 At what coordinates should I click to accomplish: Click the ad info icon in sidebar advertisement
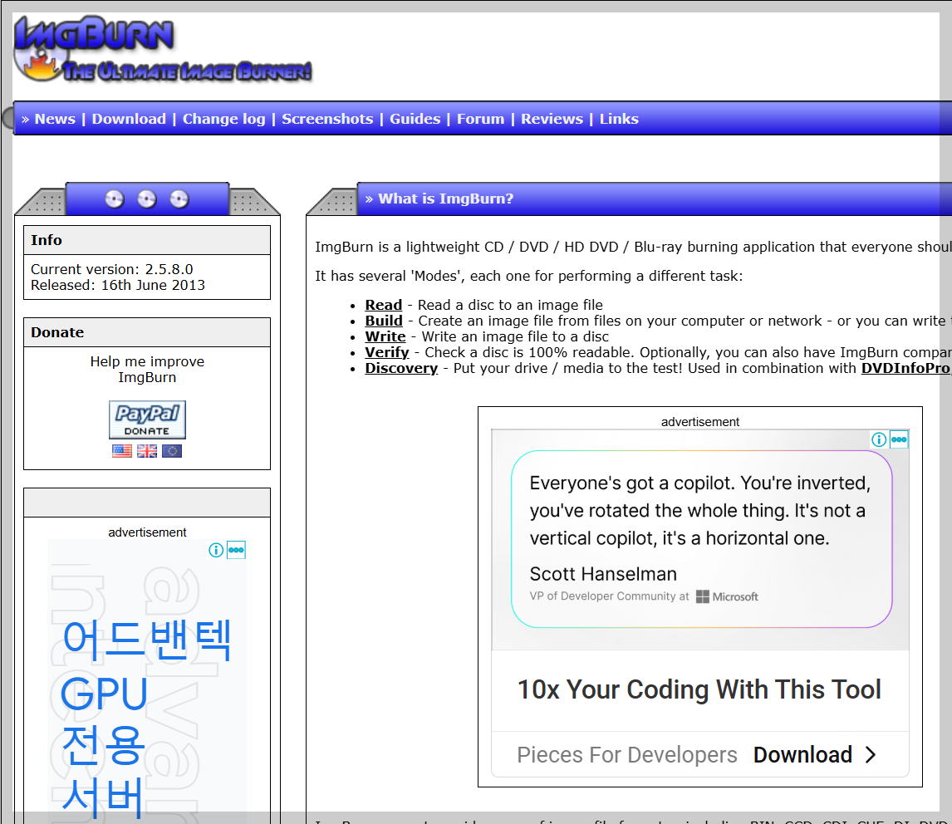(x=216, y=550)
